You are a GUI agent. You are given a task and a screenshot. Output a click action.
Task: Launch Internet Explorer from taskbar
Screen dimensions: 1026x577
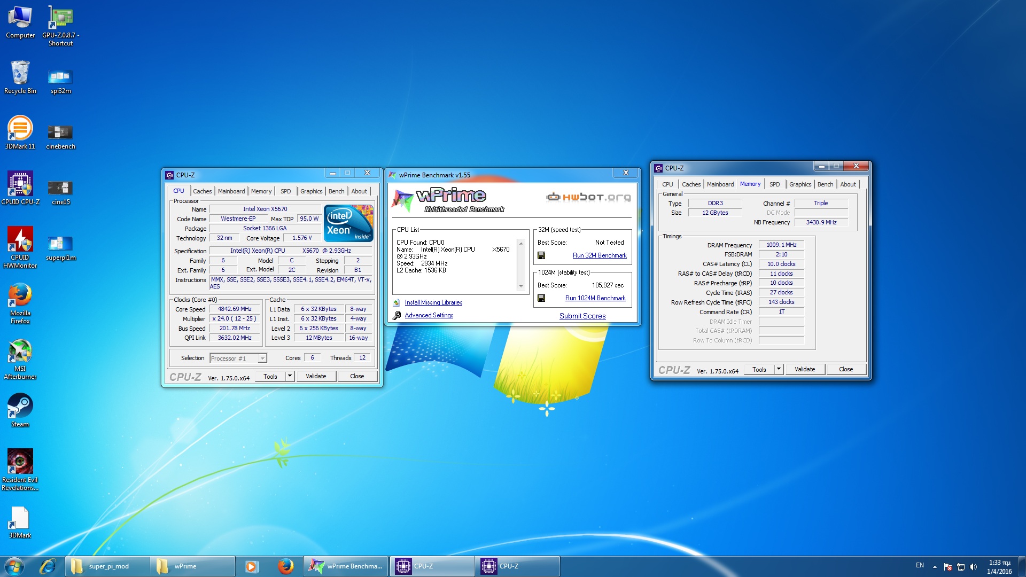tap(48, 566)
